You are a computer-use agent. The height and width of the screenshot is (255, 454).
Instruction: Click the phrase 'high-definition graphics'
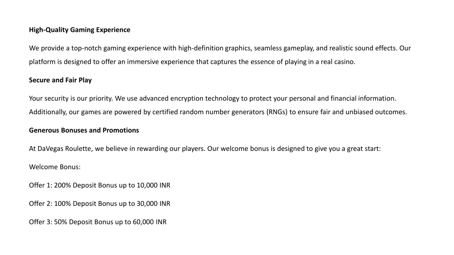(x=215, y=48)
